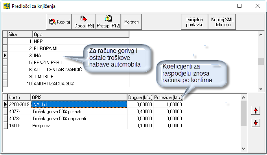Click row selector of T MOBILE row
Screen dimensions: 267x155
click(x=5, y=77)
